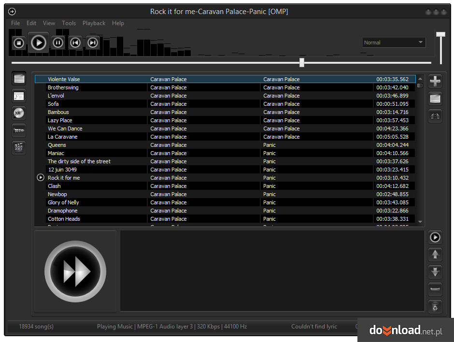This screenshot has height=342, width=454.
Task: Click the seek bar position handle
Action: [x=302, y=62]
